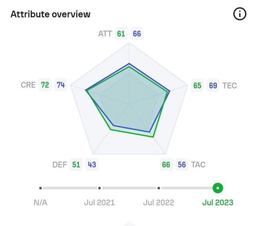Viewport: 258px width, 226px height.
Task: Click the blue ATT value 66
Action: (137, 34)
